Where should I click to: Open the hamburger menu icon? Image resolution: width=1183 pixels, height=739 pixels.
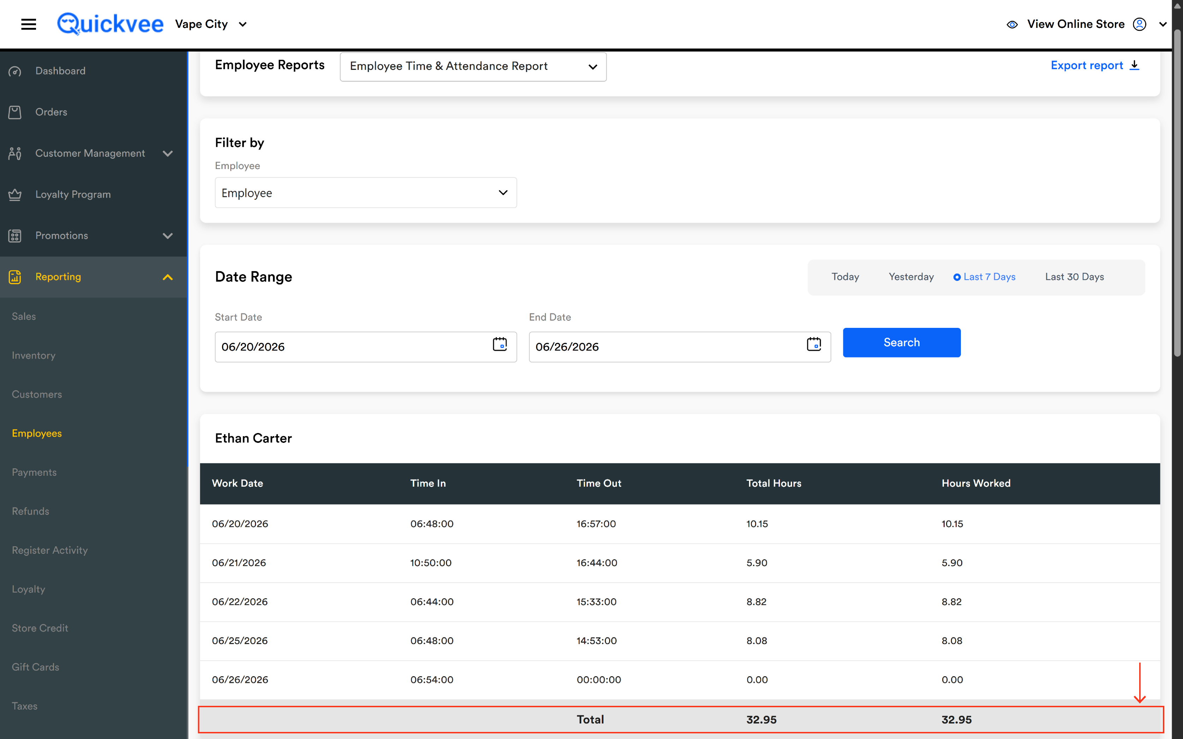click(x=29, y=24)
